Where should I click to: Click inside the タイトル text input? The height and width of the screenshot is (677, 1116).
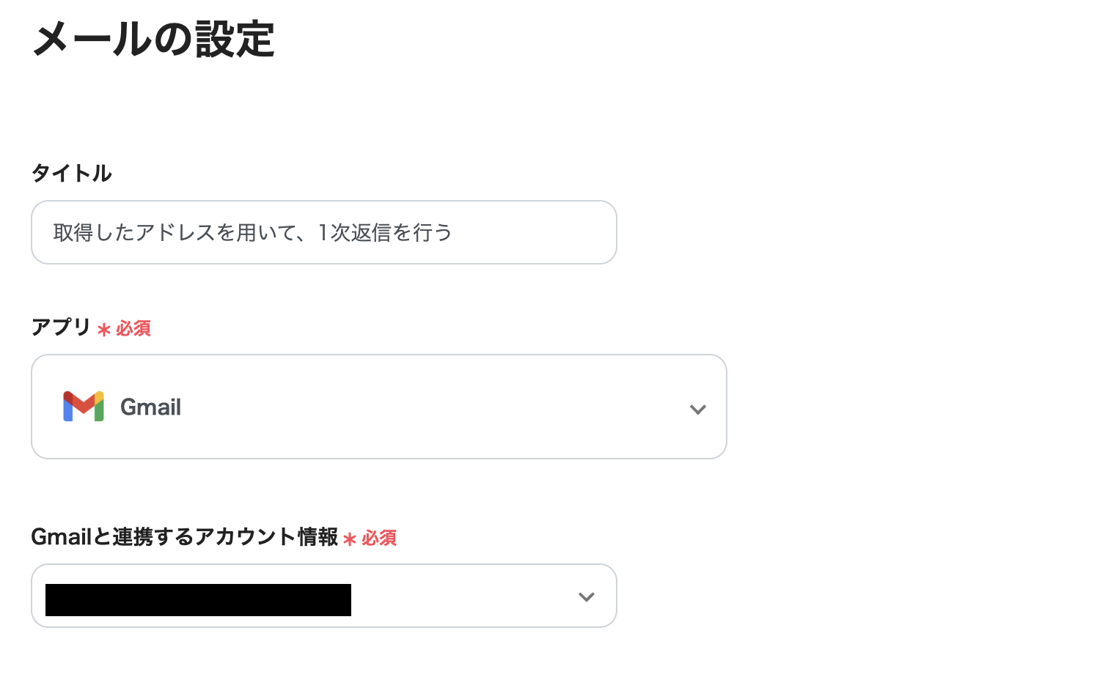323,232
